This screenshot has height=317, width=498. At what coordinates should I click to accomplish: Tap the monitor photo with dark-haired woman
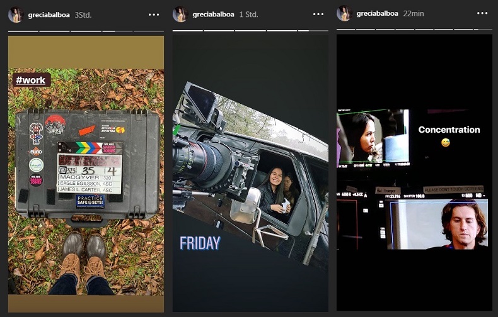click(373, 138)
